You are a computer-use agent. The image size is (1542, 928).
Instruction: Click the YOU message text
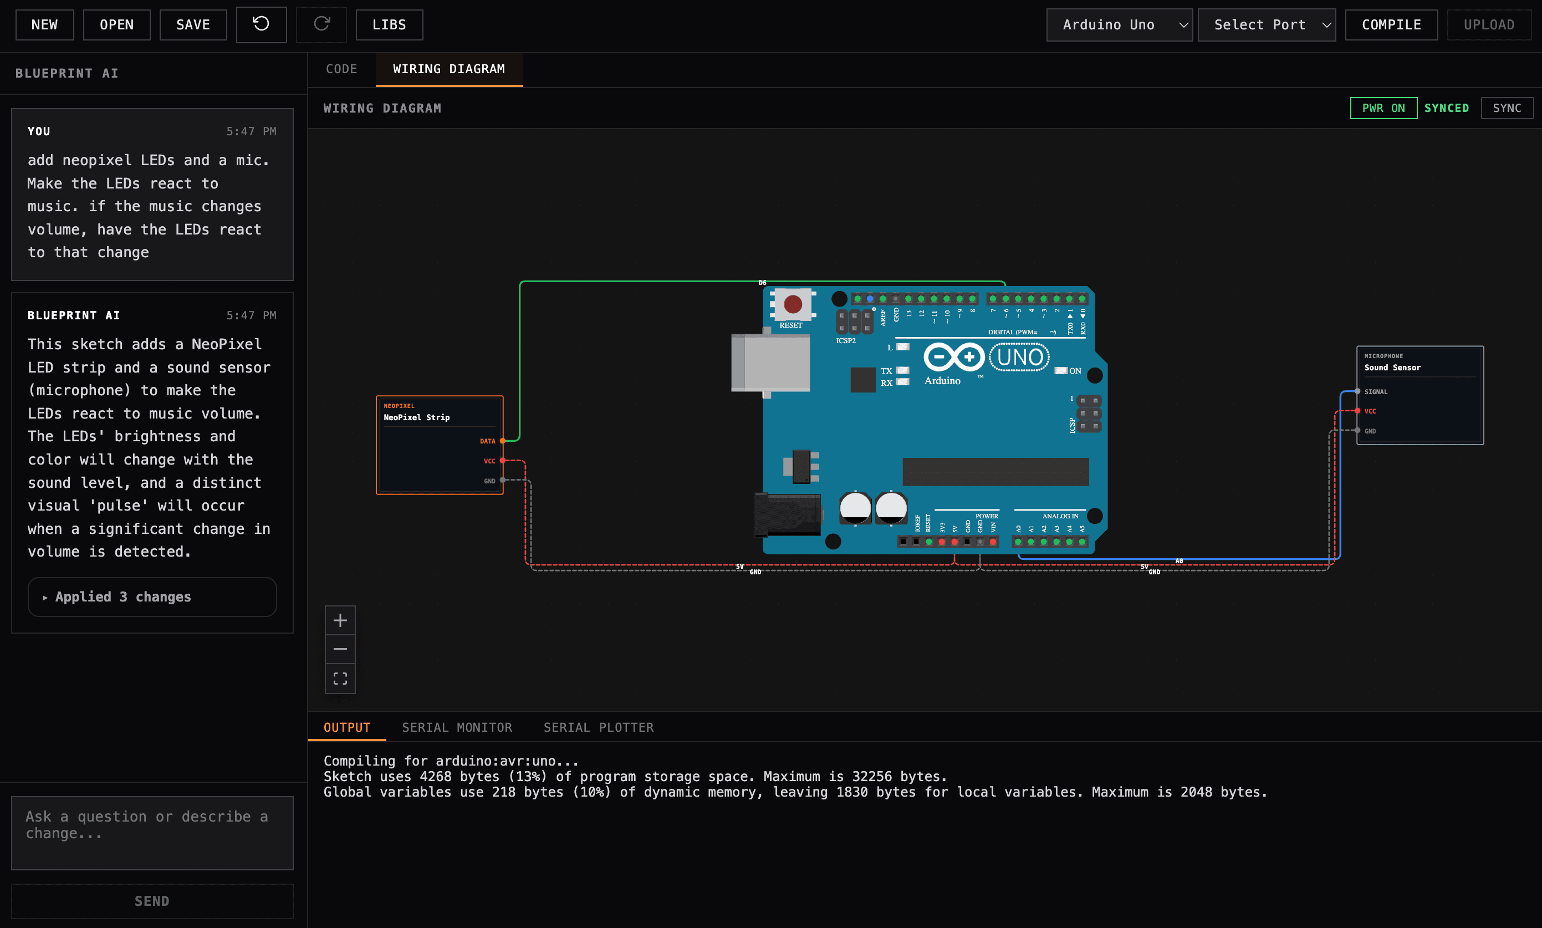149,206
